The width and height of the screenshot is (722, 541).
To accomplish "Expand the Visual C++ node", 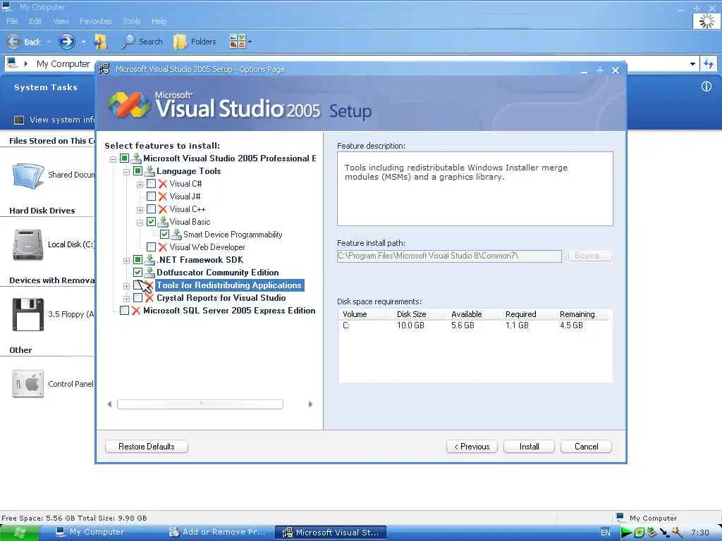I will point(140,210).
